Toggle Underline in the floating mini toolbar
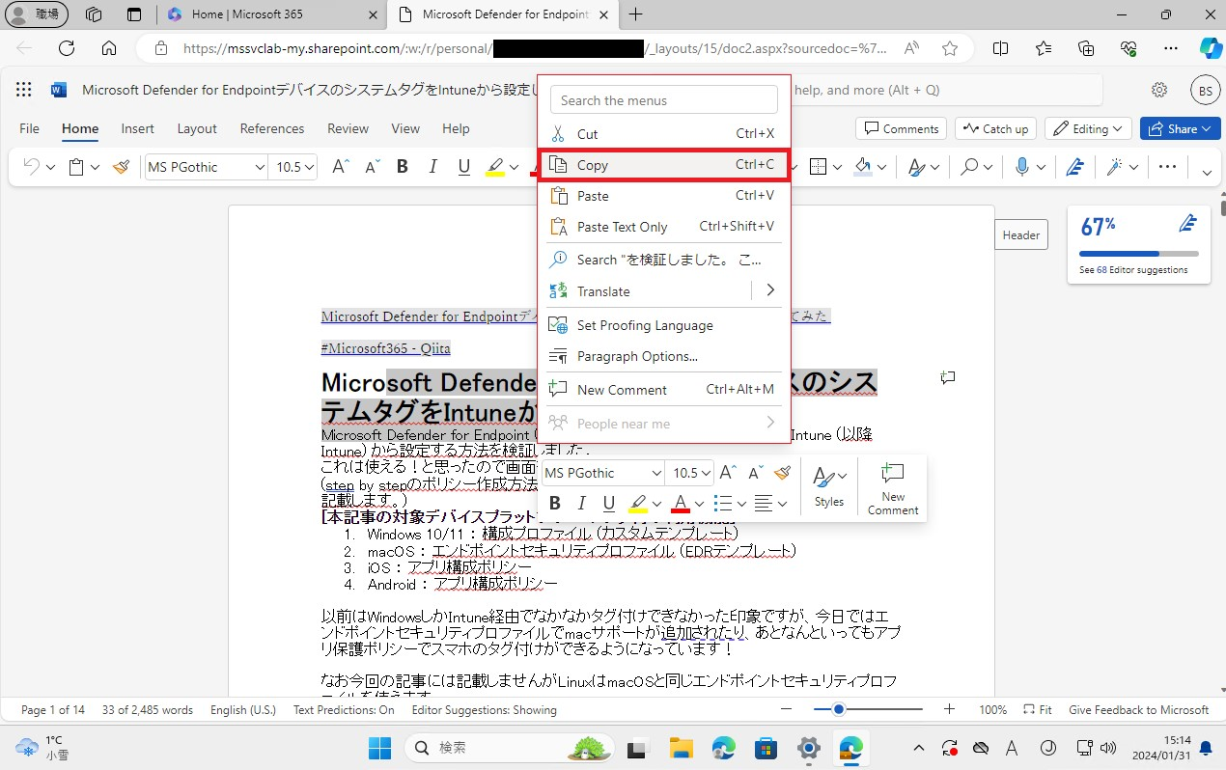The image size is (1226, 770). pos(609,503)
